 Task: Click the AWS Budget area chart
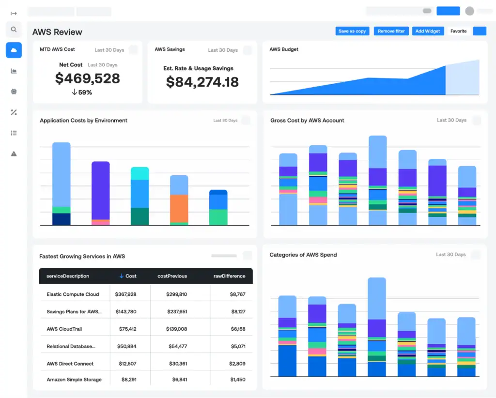pyautogui.click(x=374, y=78)
